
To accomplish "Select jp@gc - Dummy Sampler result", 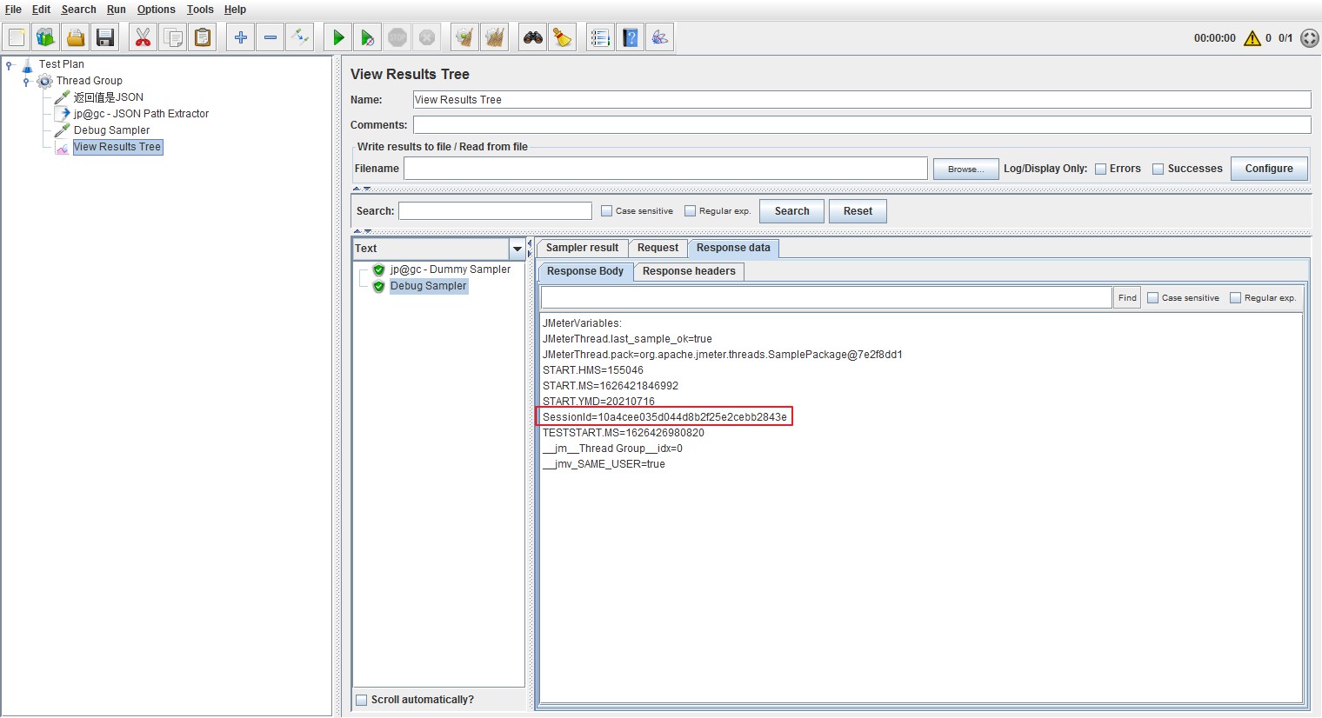I will click(x=450, y=269).
